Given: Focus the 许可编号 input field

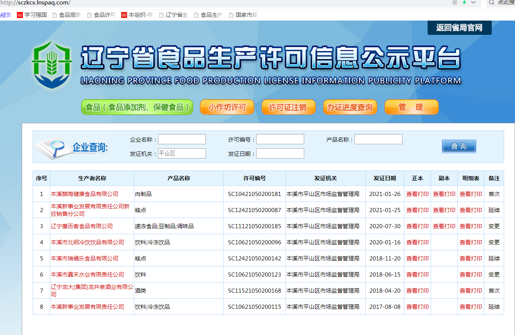Looking at the screenshot, I should coord(280,139).
